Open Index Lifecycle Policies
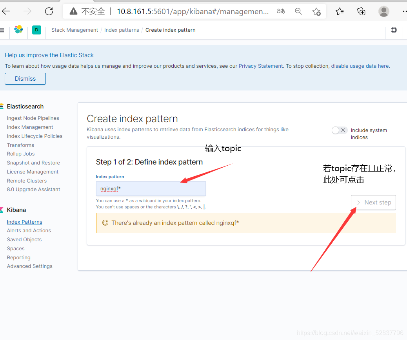 point(35,136)
